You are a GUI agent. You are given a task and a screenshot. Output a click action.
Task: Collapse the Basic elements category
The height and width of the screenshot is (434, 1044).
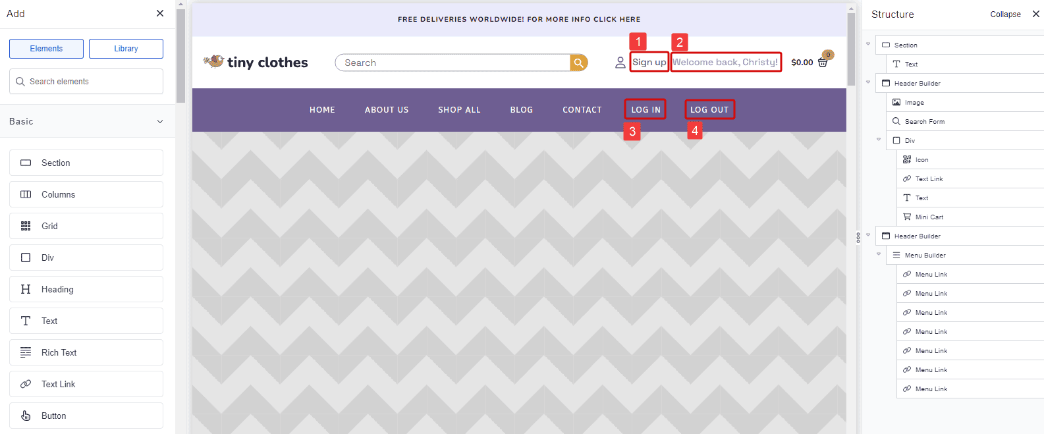[159, 121]
